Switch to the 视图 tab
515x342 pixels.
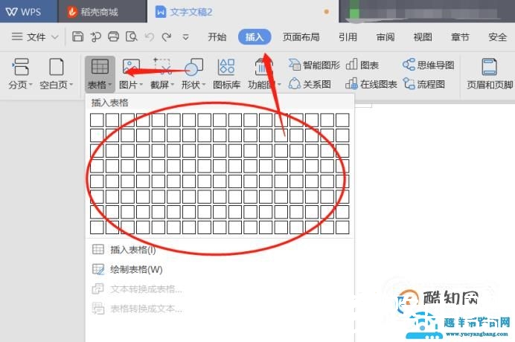click(423, 36)
